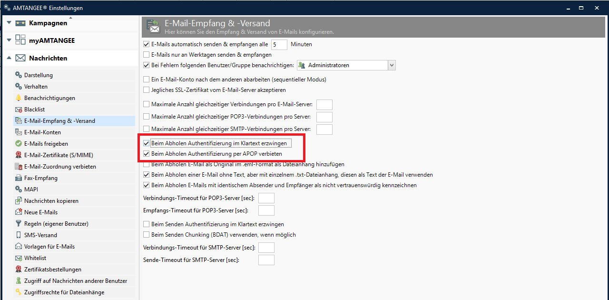Open E-Mail-Konten settings page
Image resolution: width=609 pixels, height=300 pixels.
(74, 132)
